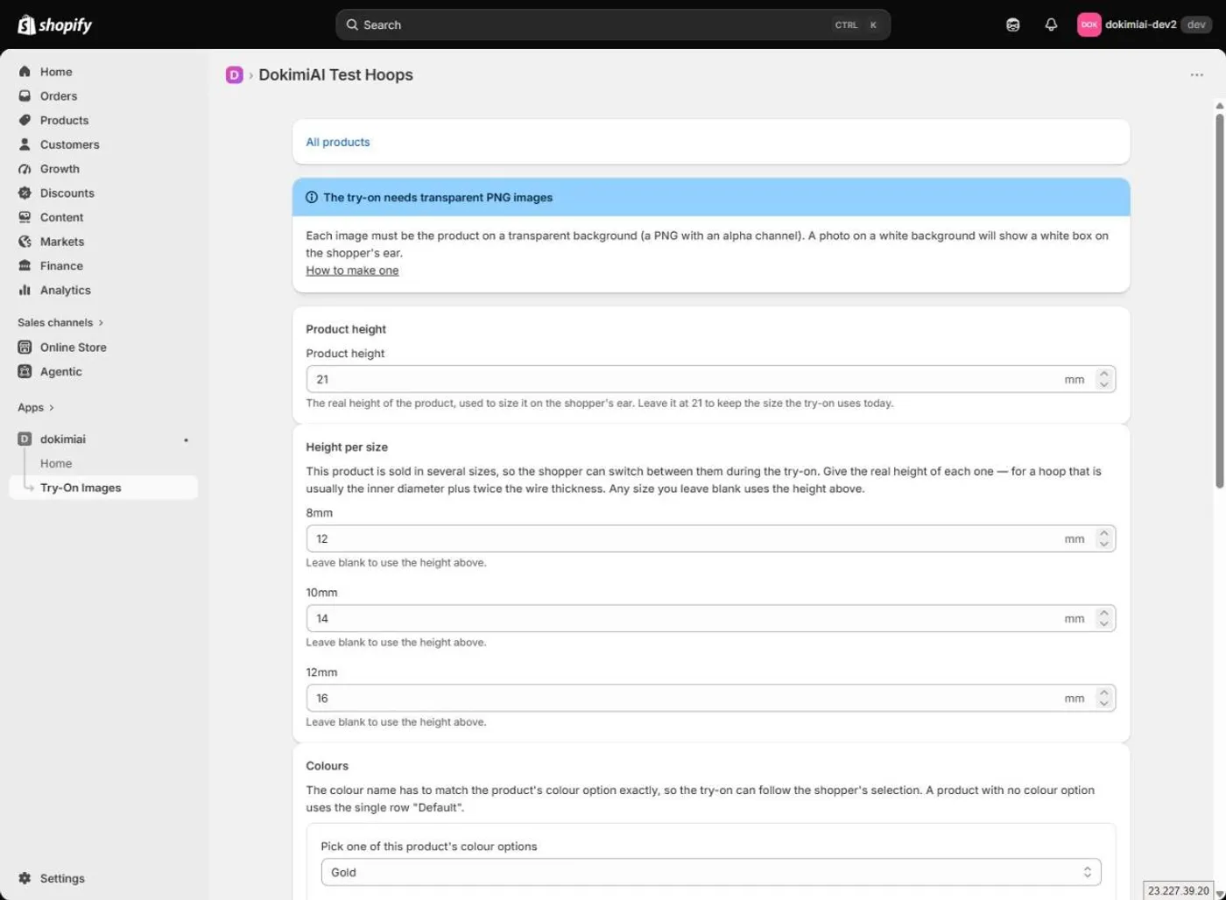Screen dimensions: 1226x900
Task: Focus the 12mm height field
Action: (710, 698)
